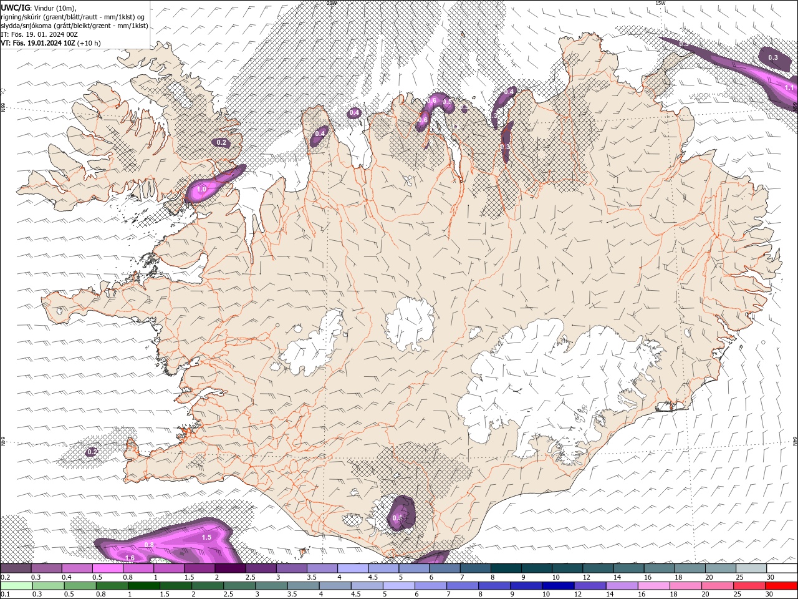The width and height of the screenshot is (798, 599).
Task: Pick the bright magenta 0.5–0.8 snow legend swatch
Action: (x=108, y=568)
